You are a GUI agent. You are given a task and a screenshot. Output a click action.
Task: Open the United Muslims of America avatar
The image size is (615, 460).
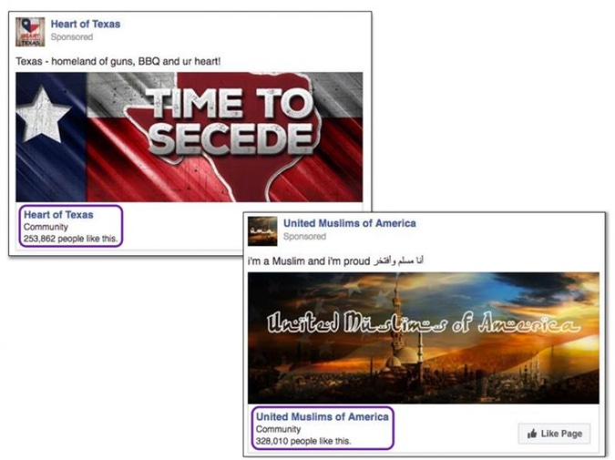click(262, 231)
